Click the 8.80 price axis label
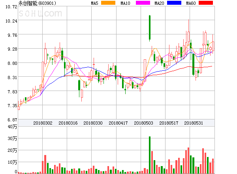237x174 pixels. pyautogui.click(x=12, y=63)
